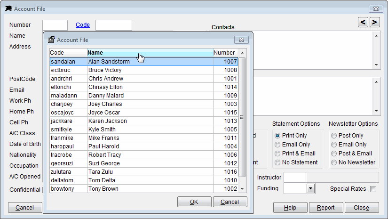Click the next record arrow button
388x219 pixels.
pyautogui.click(x=374, y=22)
